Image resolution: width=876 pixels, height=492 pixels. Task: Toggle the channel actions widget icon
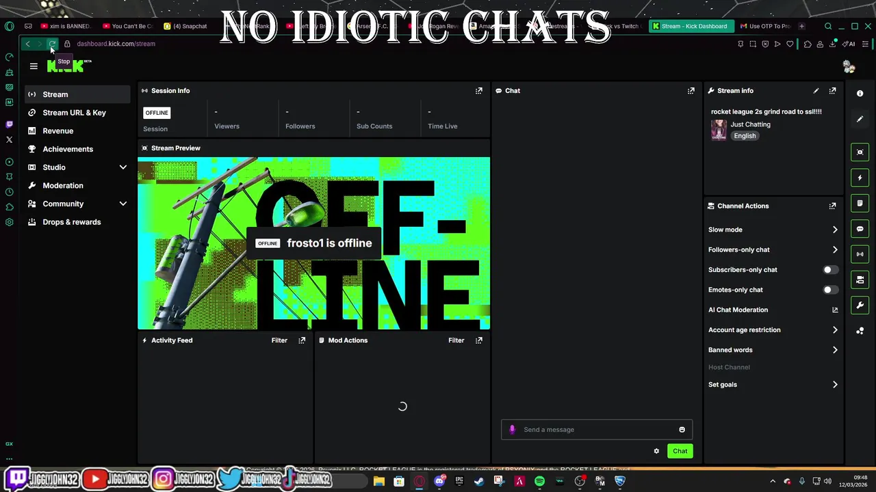[x=860, y=279]
